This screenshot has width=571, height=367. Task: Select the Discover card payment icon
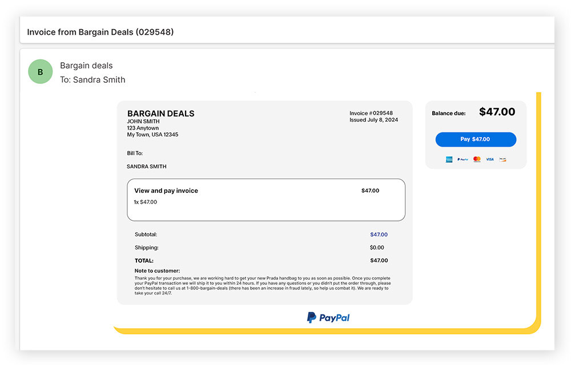[502, 159]
